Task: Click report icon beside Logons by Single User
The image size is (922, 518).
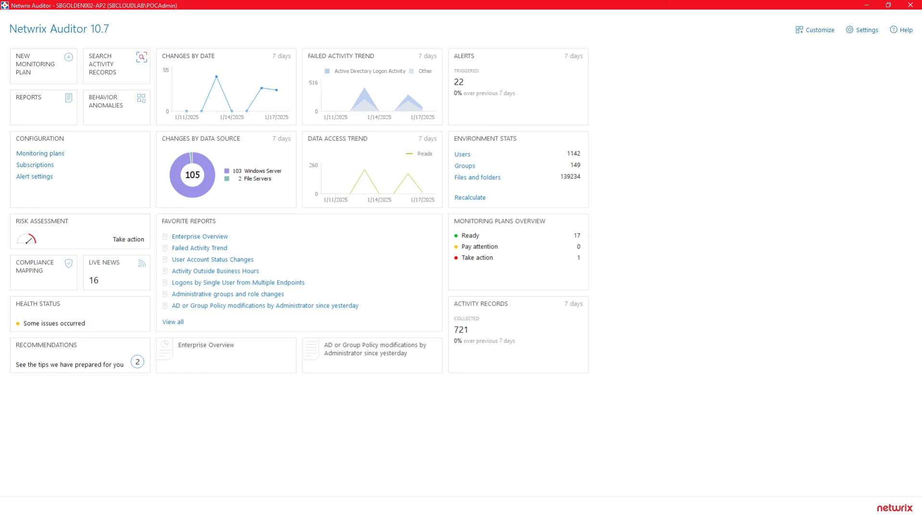Action: 165,283
